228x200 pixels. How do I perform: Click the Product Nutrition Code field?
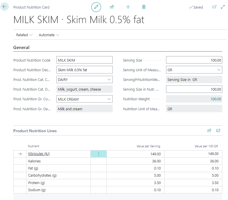(x=84, y=60)
